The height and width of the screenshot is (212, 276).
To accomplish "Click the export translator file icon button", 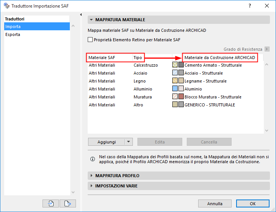I will (68, 203).
